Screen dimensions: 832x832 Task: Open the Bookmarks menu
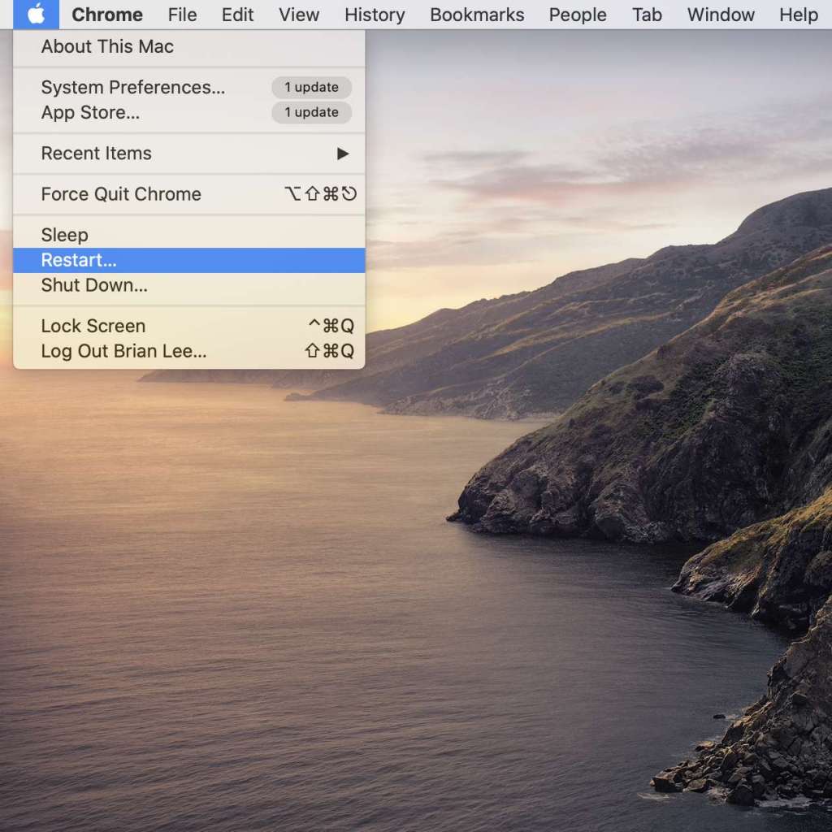coord(476,15)
